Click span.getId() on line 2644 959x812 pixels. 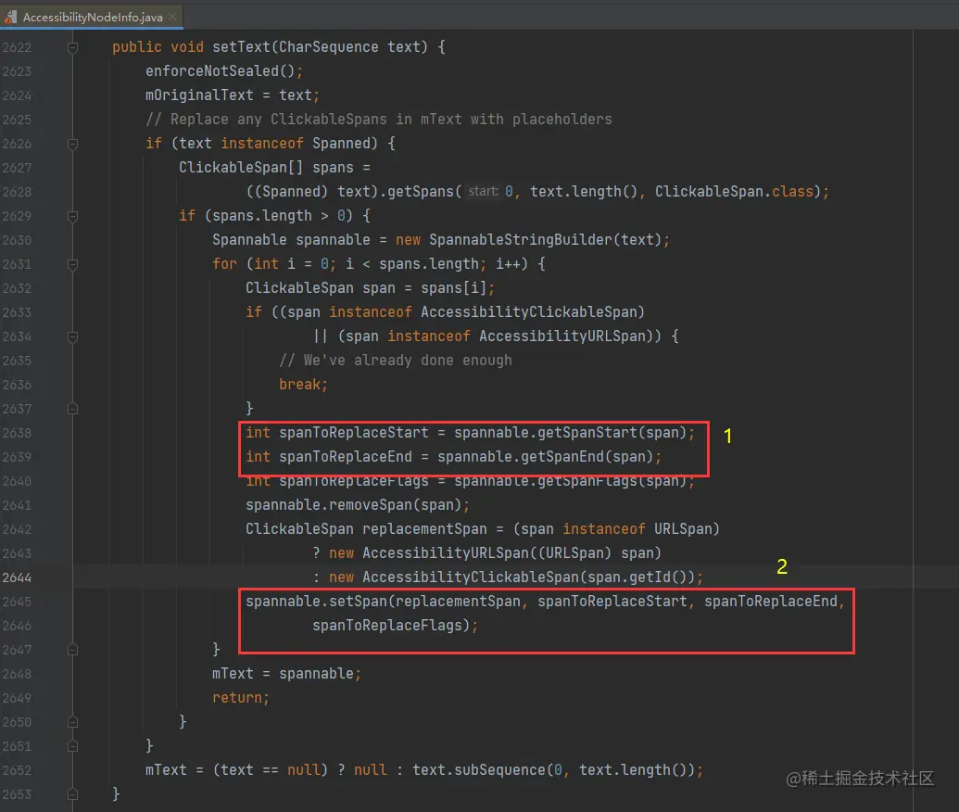click(636, 577)
